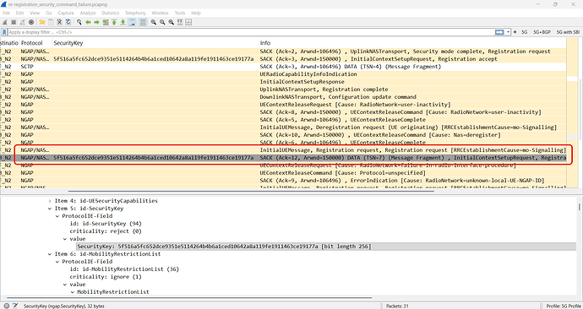The image size is (583, 309).
Task: Apply the 5G with SBI filter button
Action: [568, 32]
